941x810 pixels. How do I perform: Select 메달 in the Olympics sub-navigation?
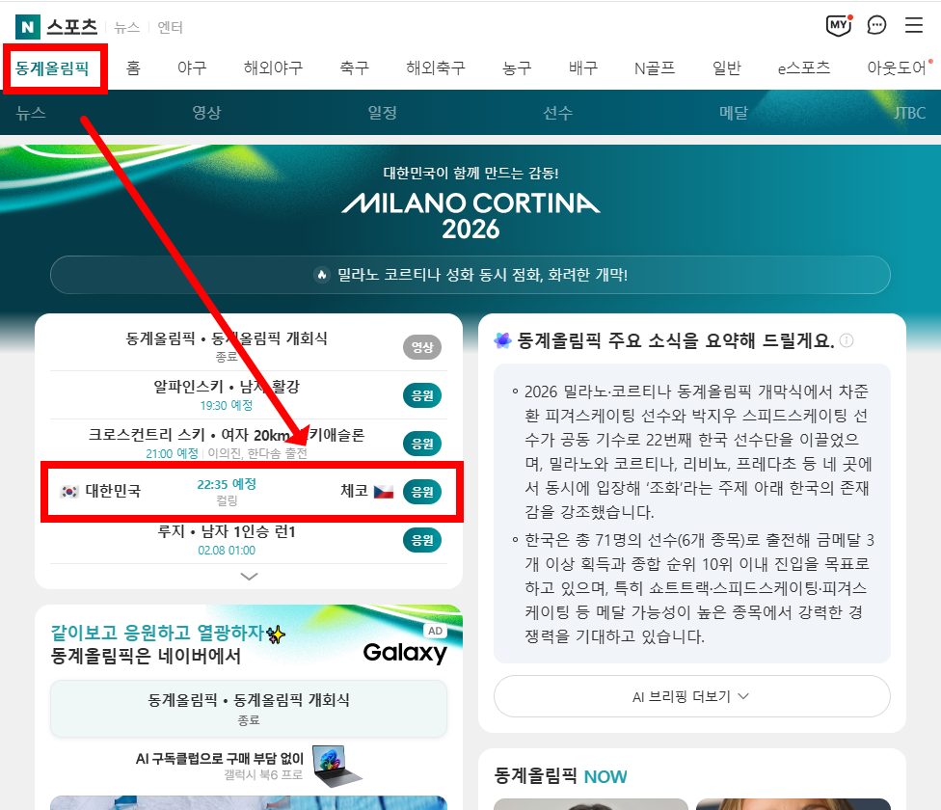[733, 113]
